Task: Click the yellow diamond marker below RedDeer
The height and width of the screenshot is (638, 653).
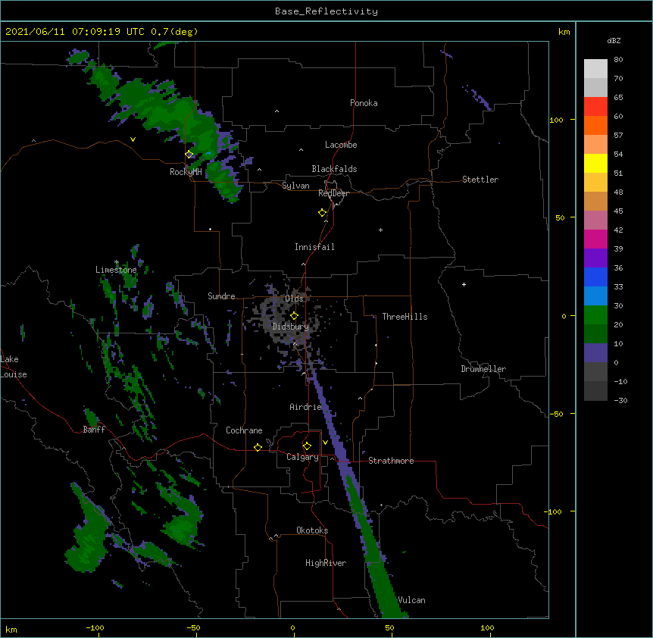Action: click(322, 212)
